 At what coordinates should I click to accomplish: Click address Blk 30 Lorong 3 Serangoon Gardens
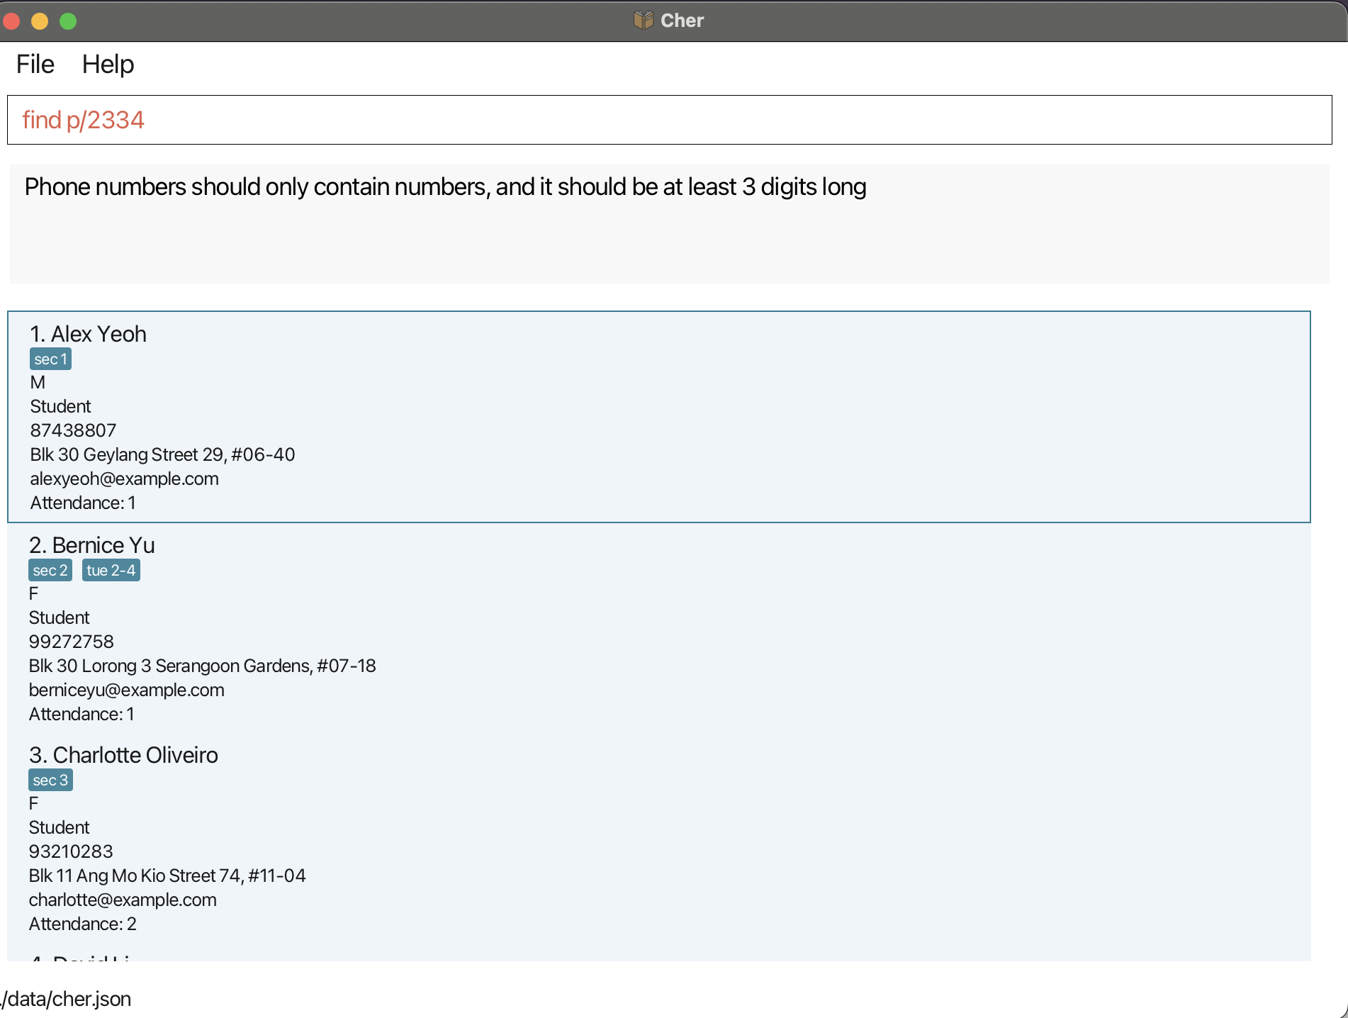click(202, 666)
